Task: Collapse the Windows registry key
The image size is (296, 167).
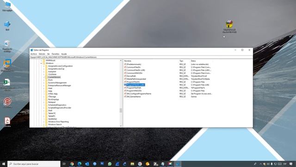Action: point(41,63)
